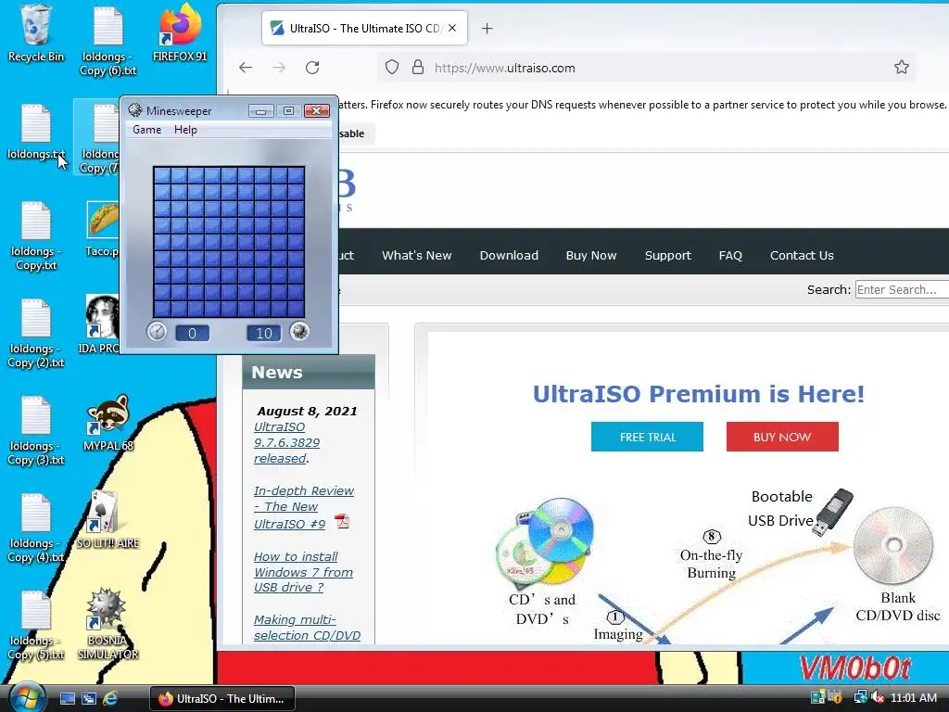Go to Buy Now in navigation bar
949x712 pixels.
click(x=591, y=256)
